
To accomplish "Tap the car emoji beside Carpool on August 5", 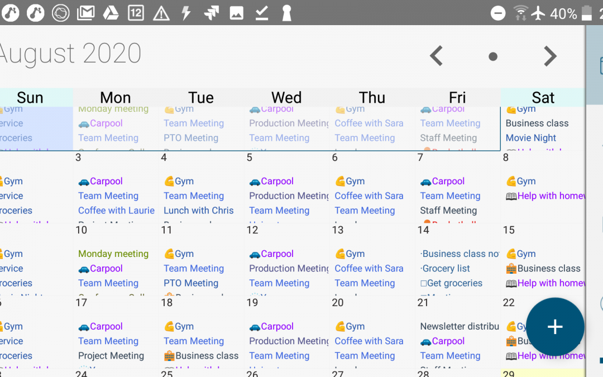I will [x=255, y=181].
